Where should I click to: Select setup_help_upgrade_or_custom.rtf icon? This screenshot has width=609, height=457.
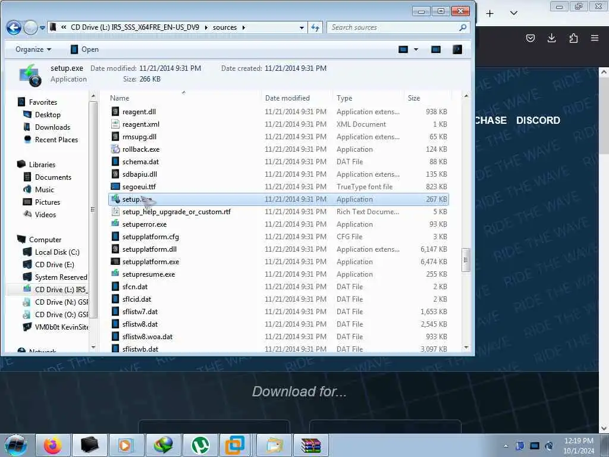[x=115, y=211]
